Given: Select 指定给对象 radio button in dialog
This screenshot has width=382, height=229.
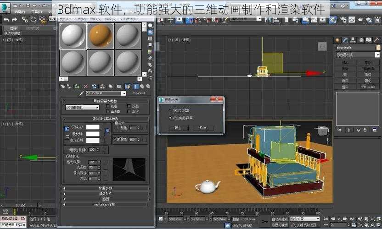Looking at the screenshot, I should (170, 110).
